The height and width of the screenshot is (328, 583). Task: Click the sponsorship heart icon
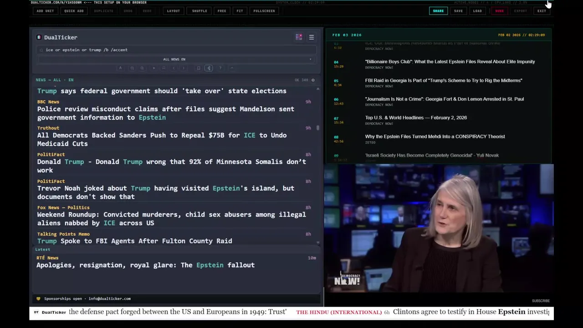(x=38, y=299)
